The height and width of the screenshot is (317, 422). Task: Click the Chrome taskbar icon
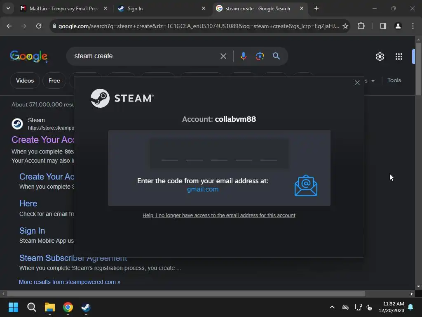[68, 307]
